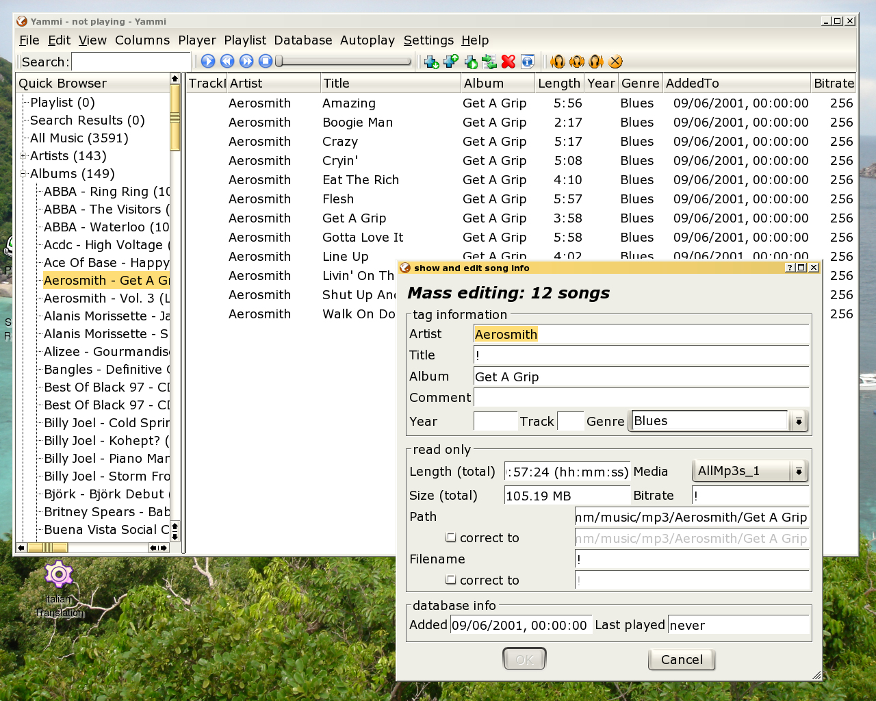Image resolution: width=876 pixels, height=701 pixels.
Task: Click the skip backward toolbar icon
Action: click(227, 62)
